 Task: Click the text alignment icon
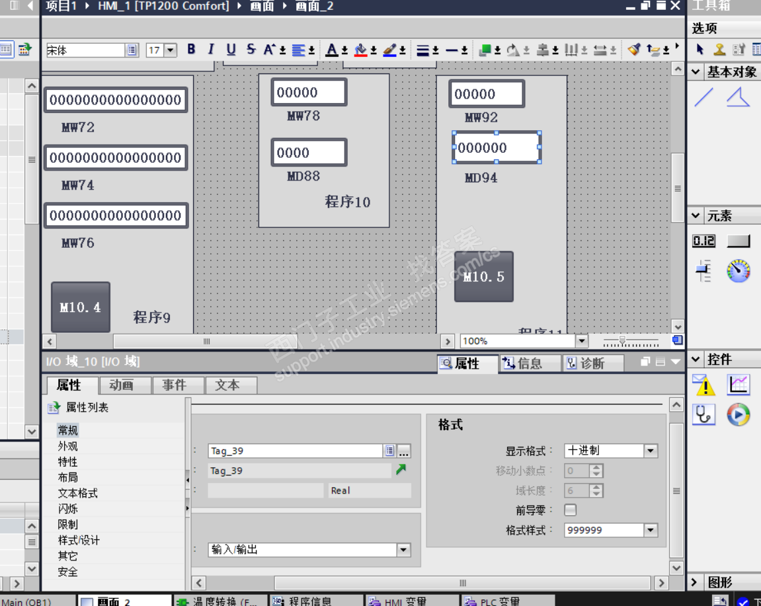pyautogui.click(x=298, y=50)
